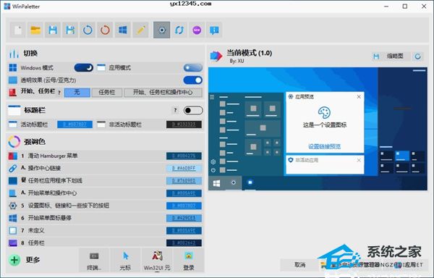This screenshot has height=278, width=434.
Task: Create a new theme file
Action: [18, 30]
